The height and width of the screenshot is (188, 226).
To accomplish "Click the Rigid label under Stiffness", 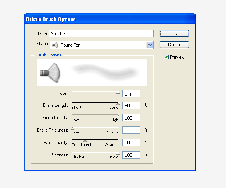I will click(x=114, y=157).
